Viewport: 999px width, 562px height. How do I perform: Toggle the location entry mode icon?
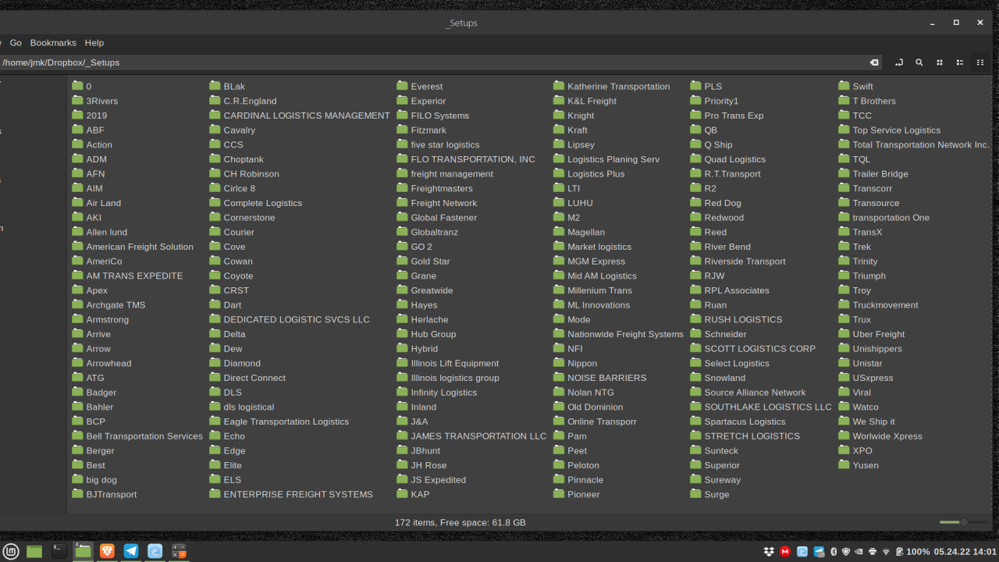tap(899, 62)
